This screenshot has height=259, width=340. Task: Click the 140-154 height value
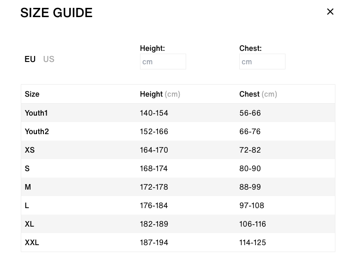154,113
